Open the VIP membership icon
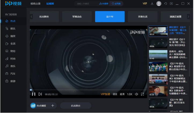Image resolution: width=194 pixels, height=113 pixels. click(x=145, y=3)
